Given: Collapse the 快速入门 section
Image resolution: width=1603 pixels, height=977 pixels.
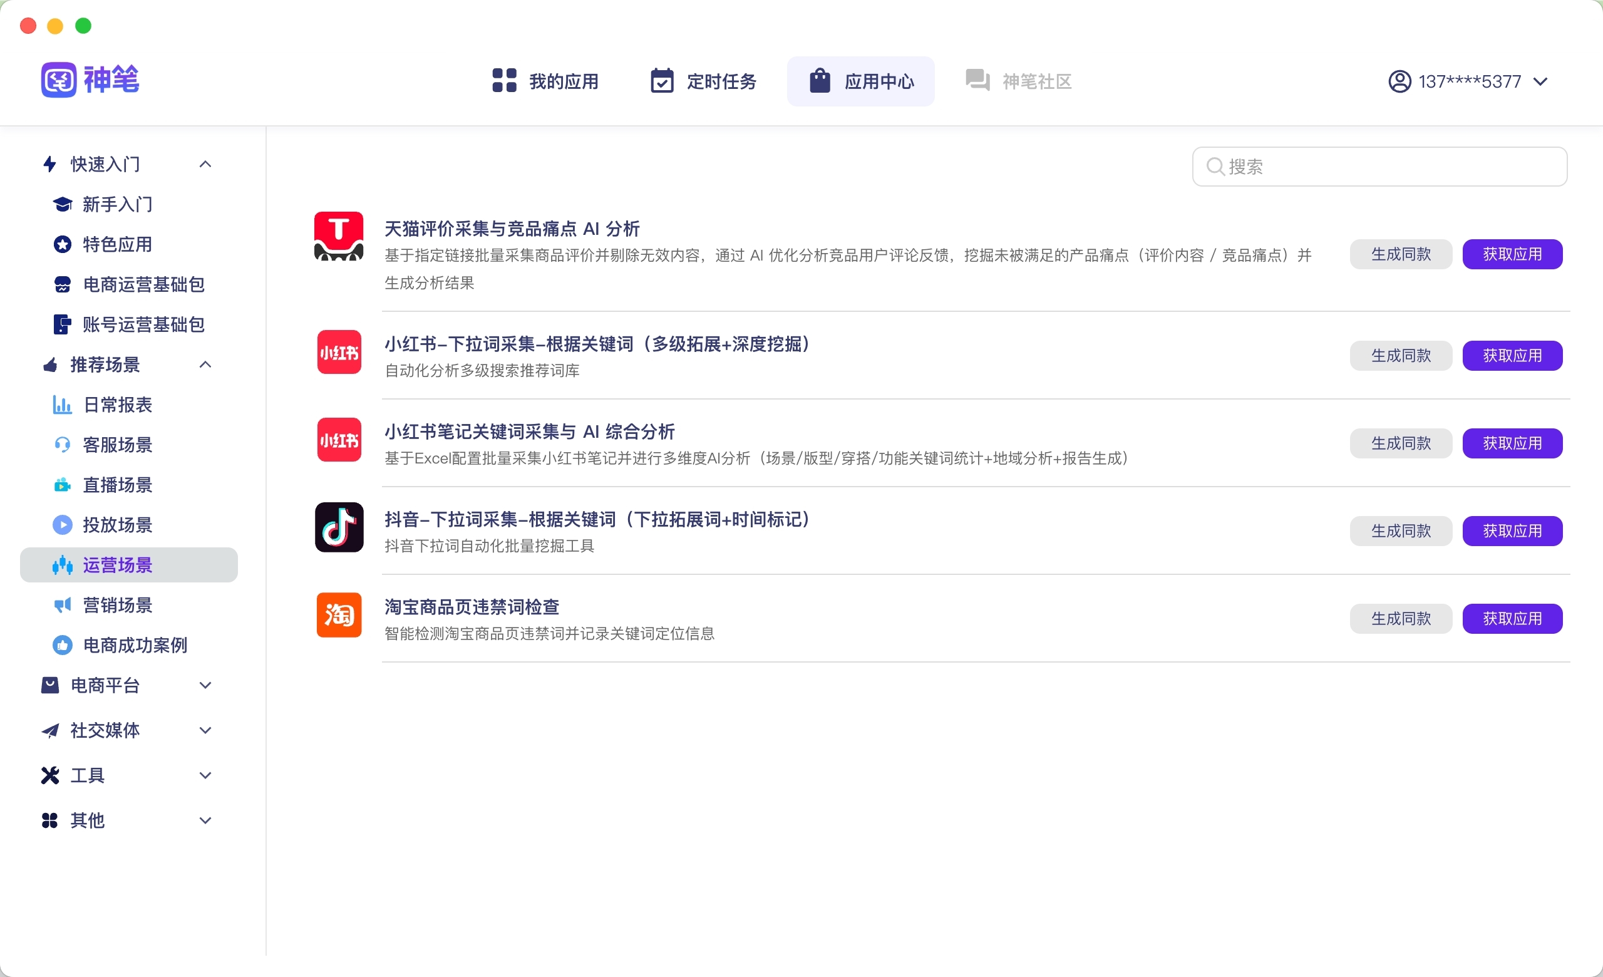Looking at the screenshot, I should [205, 164].
